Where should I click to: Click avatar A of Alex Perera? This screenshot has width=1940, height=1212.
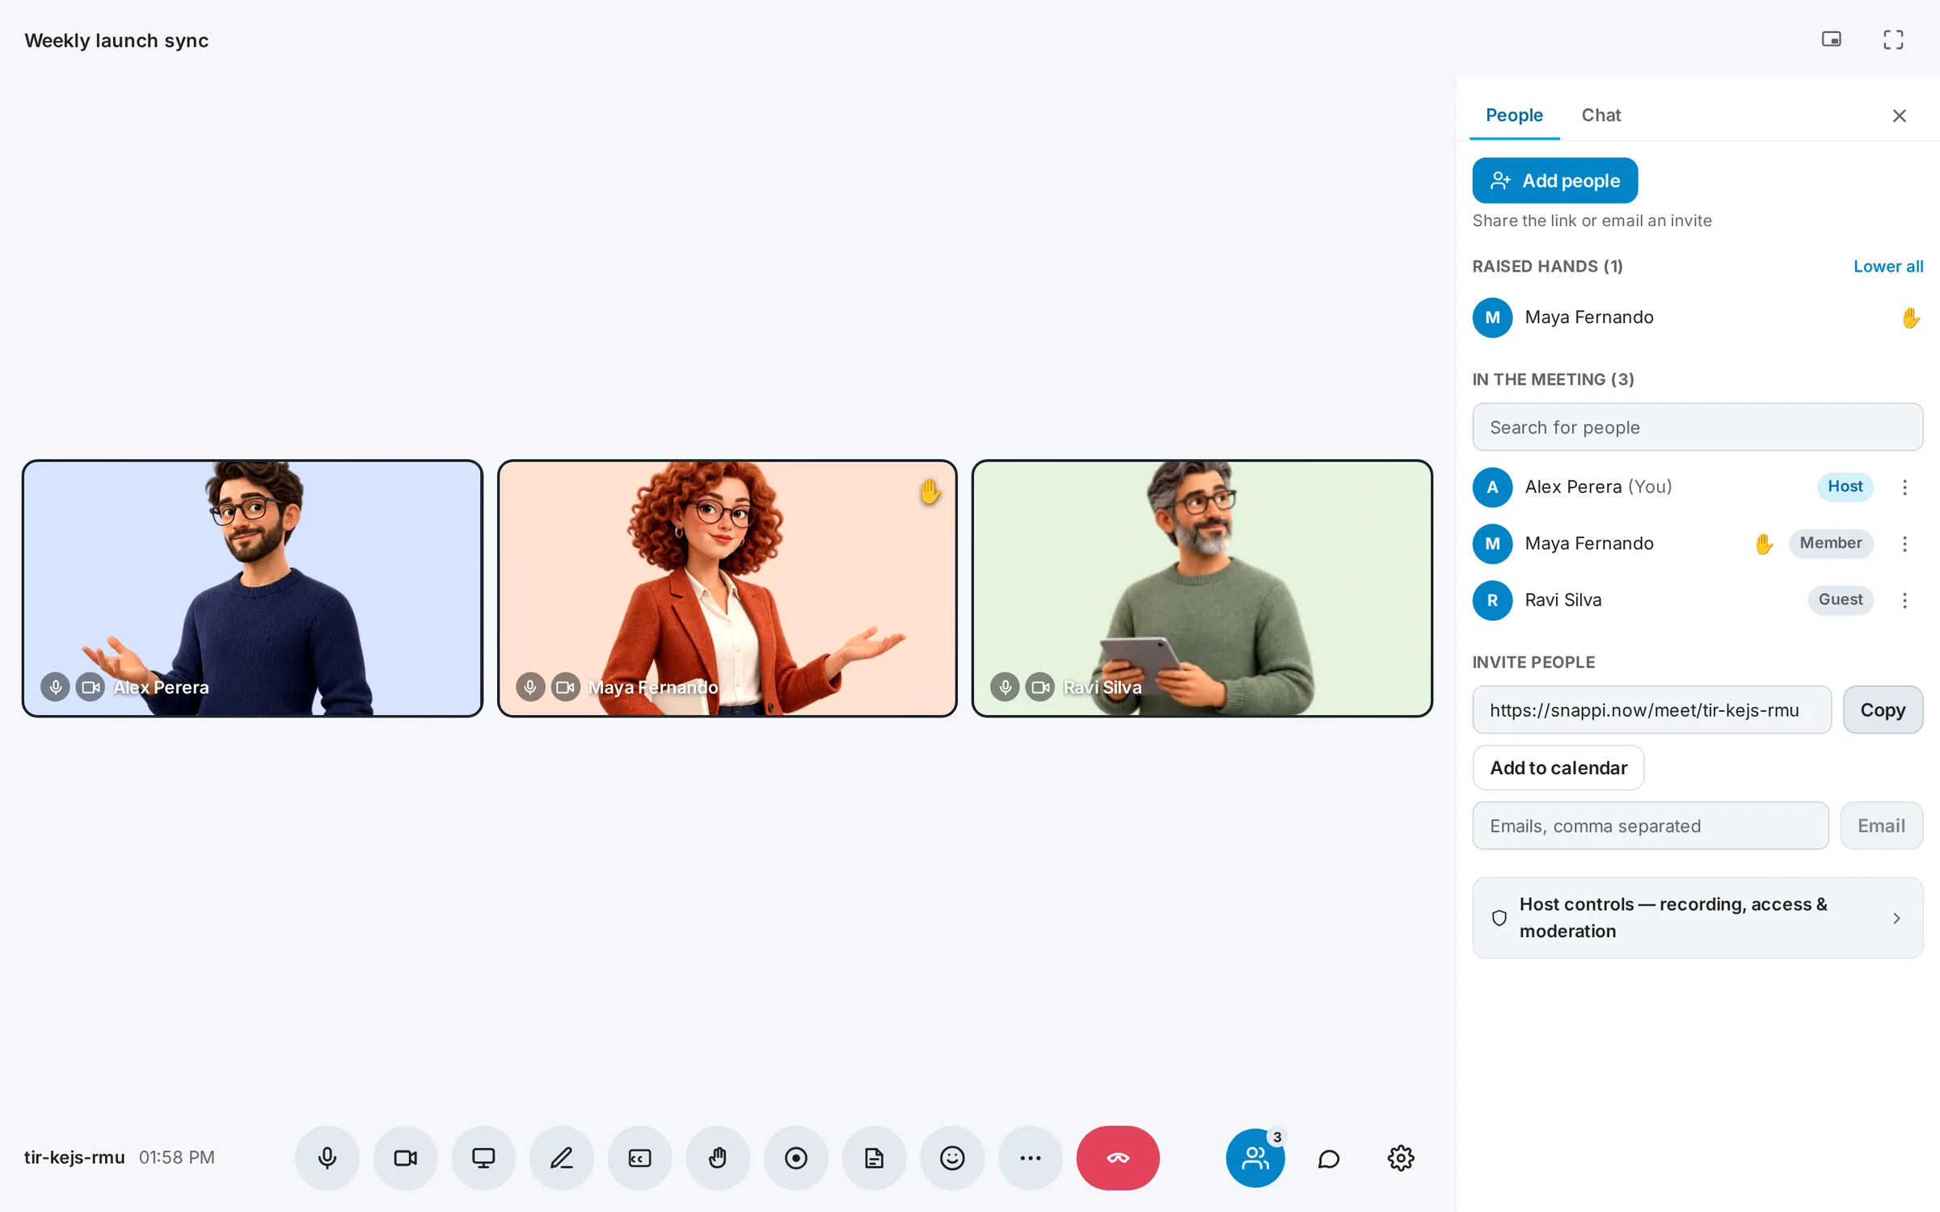coord(1492,487)
